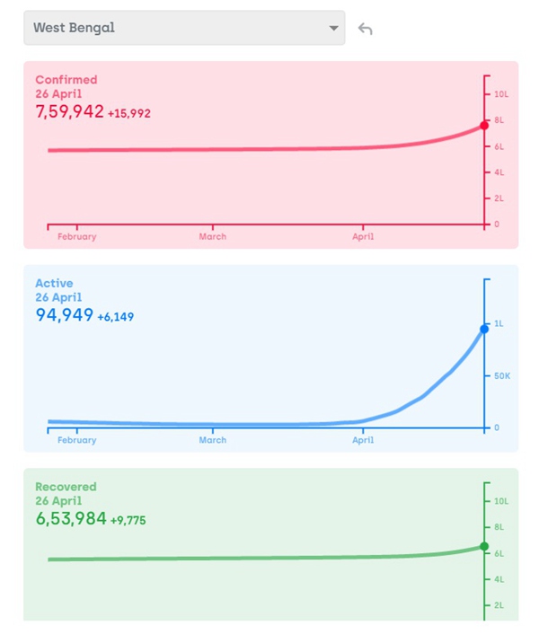The image size is (539, 634).
Task: Click February on the Confirmed chart axis
Action: (76, 237)
